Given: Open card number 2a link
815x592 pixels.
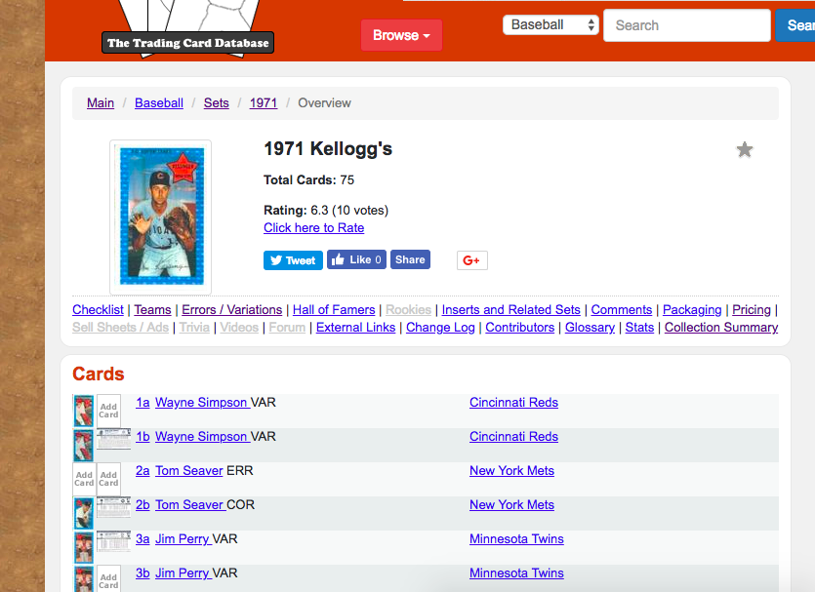Looking at the screenshot, I should click(x=143, y=470).
